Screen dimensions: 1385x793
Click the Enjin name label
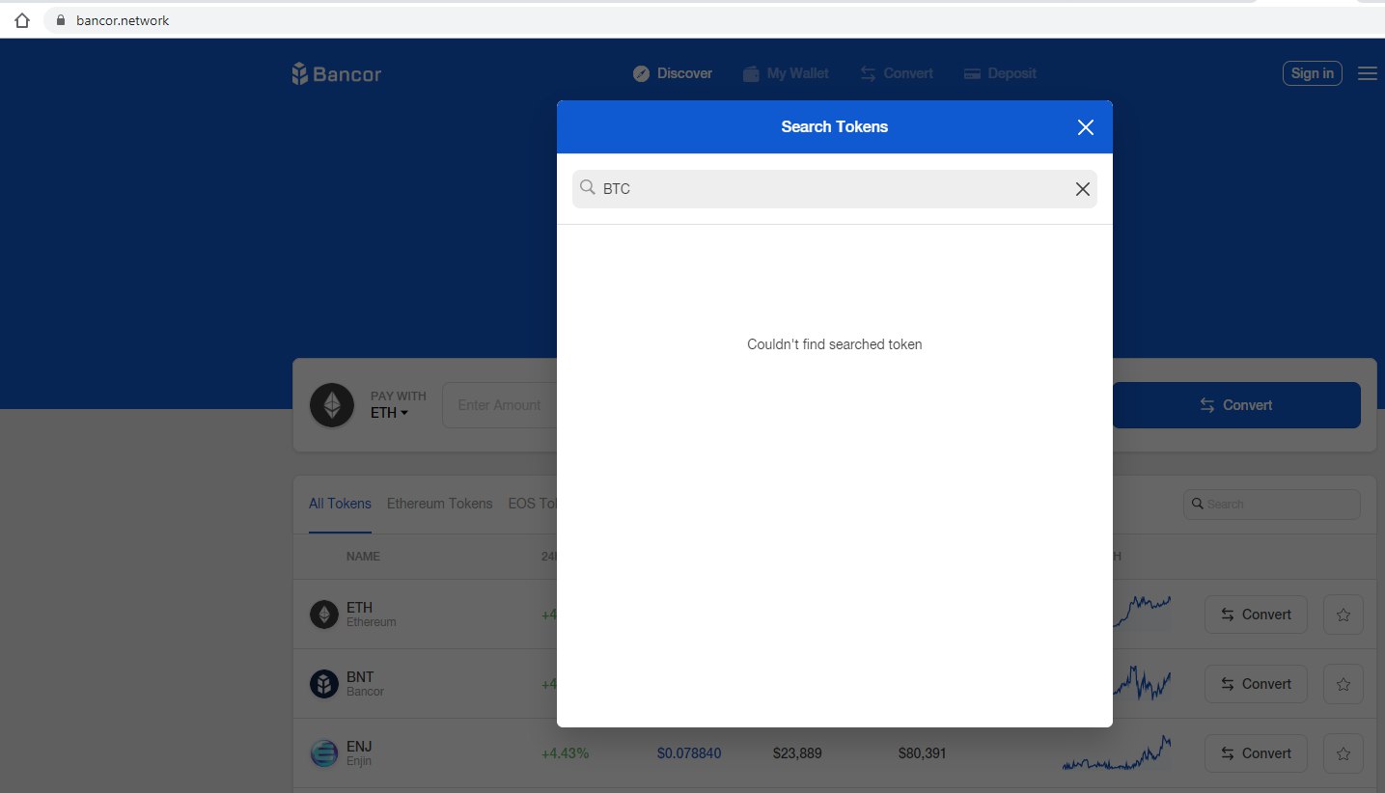tap(359, 761)
